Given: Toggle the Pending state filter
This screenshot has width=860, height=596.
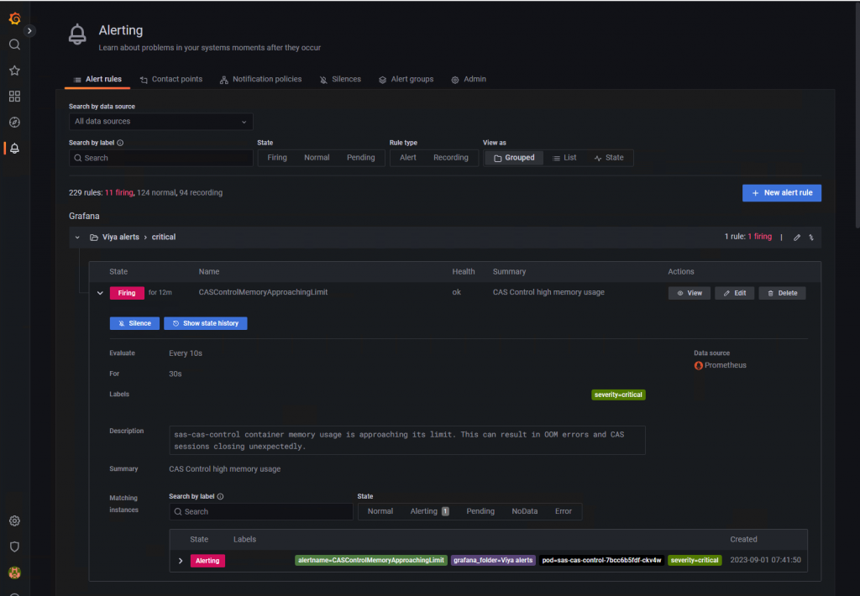Looking at the screenshot, I should point(361,157).
